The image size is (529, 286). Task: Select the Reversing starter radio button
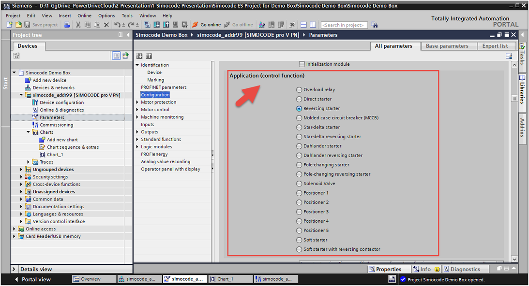point(299,108)
